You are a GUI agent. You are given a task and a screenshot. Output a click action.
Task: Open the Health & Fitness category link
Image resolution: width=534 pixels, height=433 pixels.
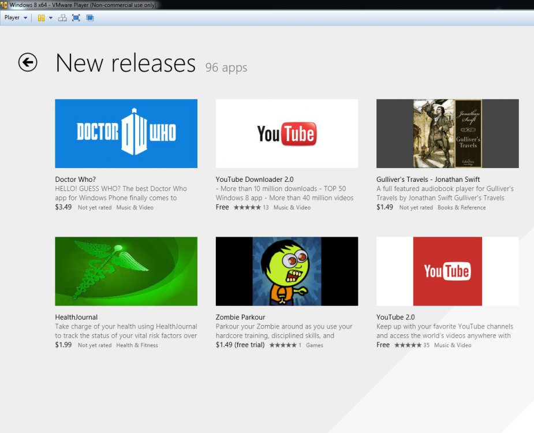click(137, 345)
